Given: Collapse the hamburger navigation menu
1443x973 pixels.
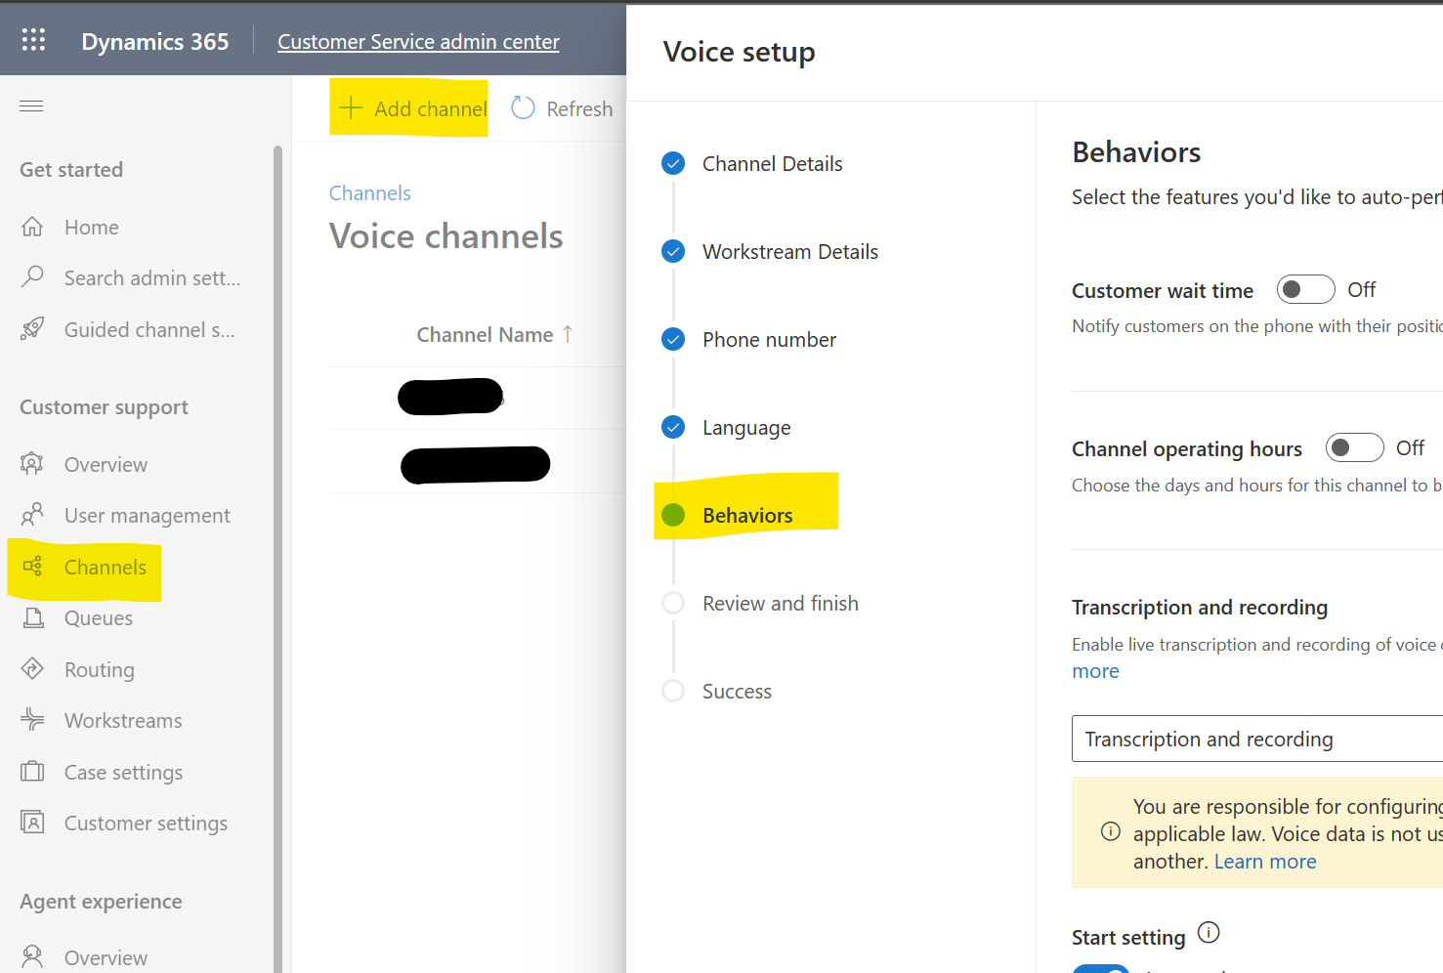Looking at the screenshot, I should (x=31, y=106).
